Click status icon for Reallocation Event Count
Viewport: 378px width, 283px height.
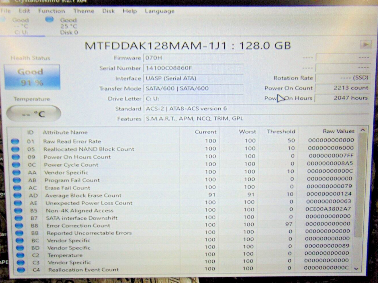(x=21, y=270)
